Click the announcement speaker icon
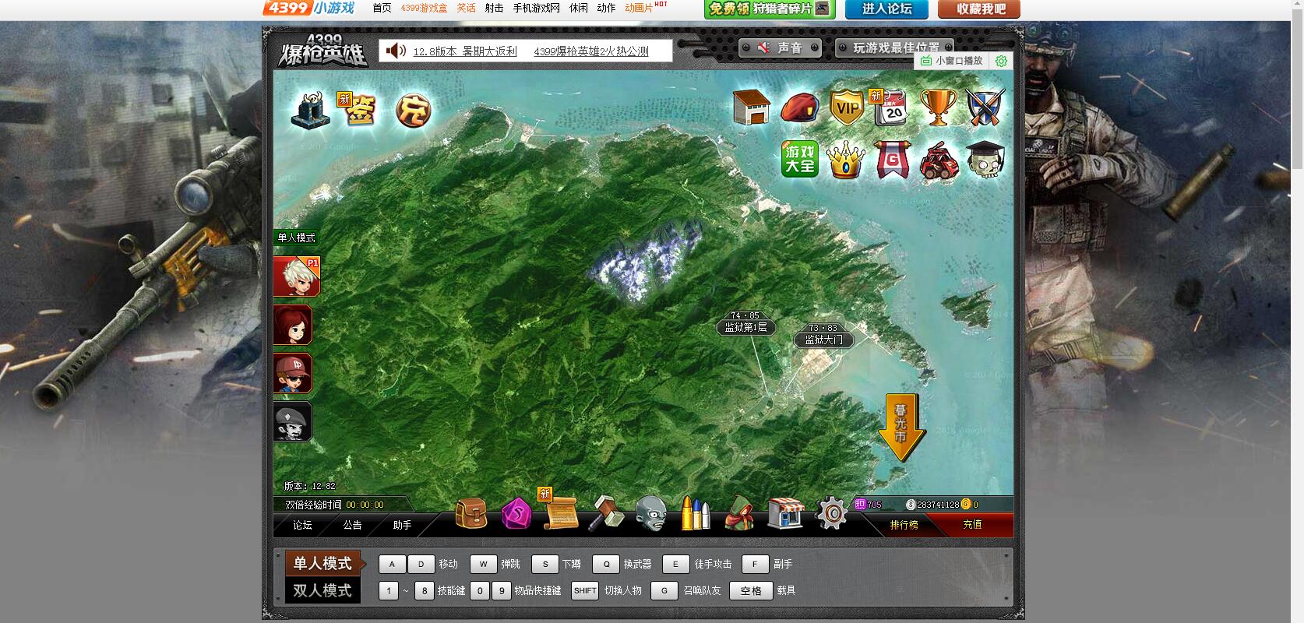Image resolution: width=1304 pixels, height=623 pixels. click(396, 51)
